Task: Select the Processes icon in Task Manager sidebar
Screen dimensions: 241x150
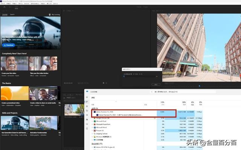Action: point(87,102)
